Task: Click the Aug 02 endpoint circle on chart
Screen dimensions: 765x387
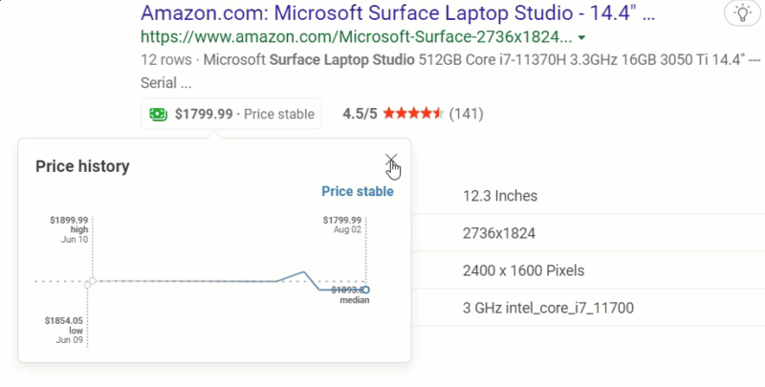Action: (x=365, y=290)
